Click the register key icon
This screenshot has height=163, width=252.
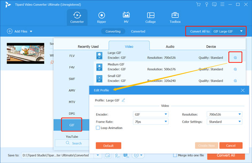click(x=207, y=5)
